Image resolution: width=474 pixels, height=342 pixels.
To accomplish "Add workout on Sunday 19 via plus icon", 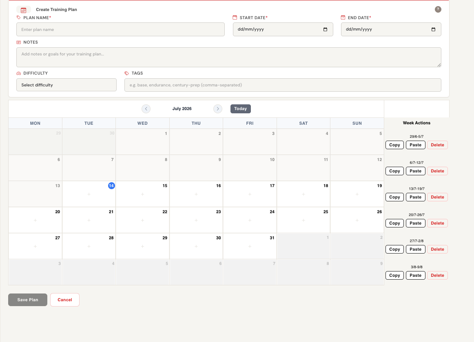I will 357,194.
